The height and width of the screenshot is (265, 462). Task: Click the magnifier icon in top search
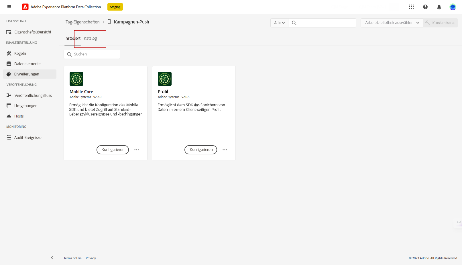point(294,23)
